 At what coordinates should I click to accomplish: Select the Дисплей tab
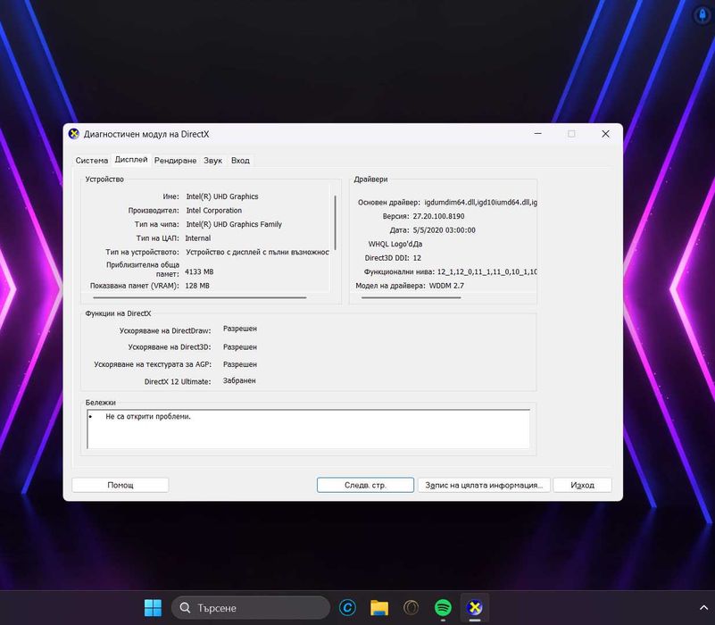[131, 160]
